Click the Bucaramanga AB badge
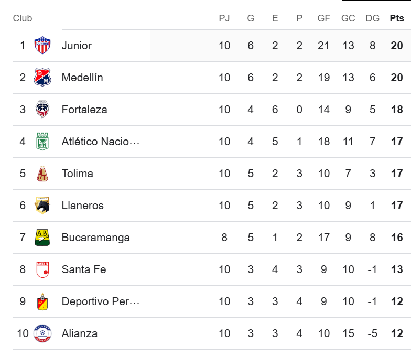The image size is (411, 356). click(42, 238)
